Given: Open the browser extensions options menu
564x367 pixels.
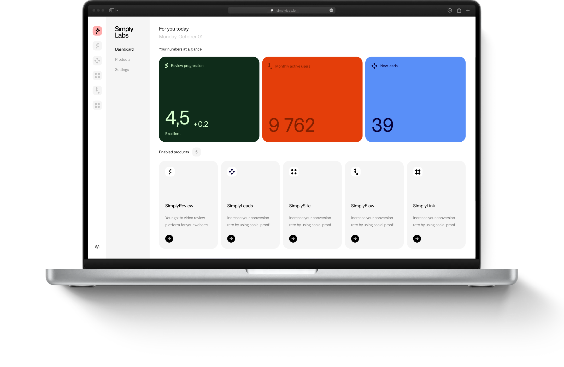Looking at the screenshot, I should pos(331,10).
